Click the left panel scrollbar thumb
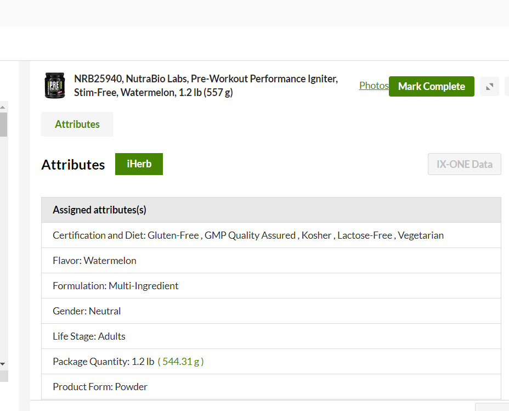 click(x=3, y=125)
